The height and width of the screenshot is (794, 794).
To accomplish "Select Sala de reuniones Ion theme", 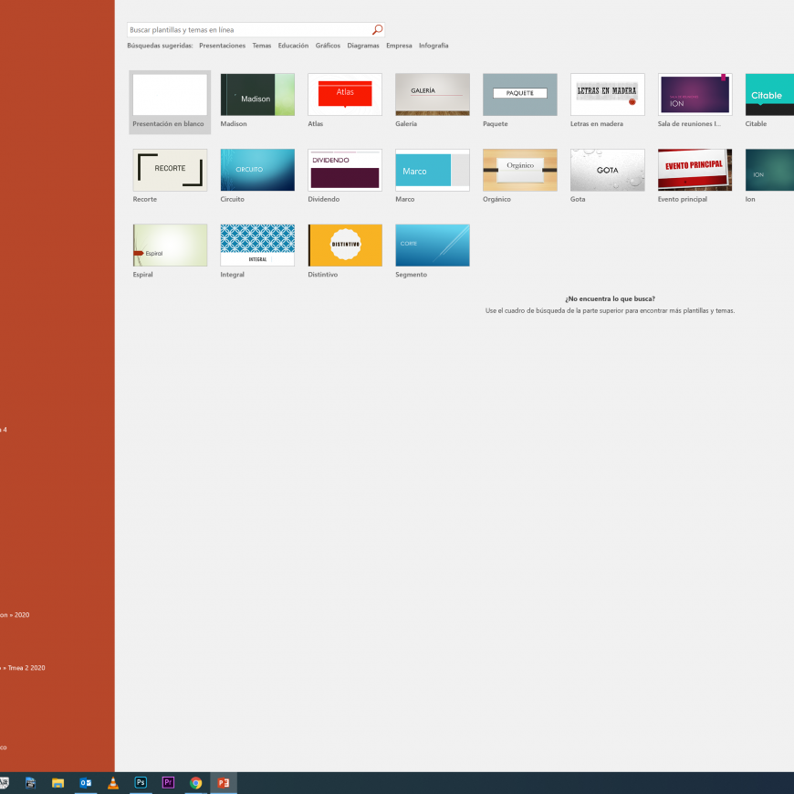I will [x=695, y=95].
